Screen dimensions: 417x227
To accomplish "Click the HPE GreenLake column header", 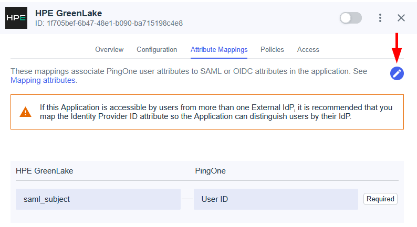I will coord(45,171).
